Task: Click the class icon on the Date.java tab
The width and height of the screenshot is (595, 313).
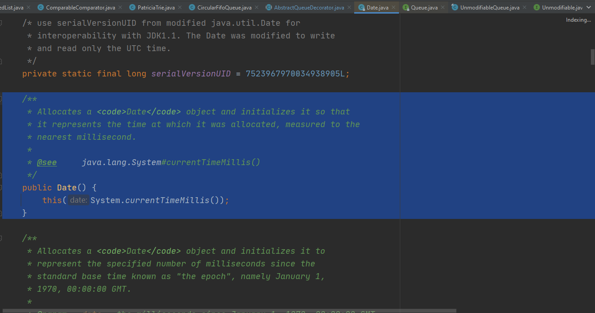Action: 361,7
